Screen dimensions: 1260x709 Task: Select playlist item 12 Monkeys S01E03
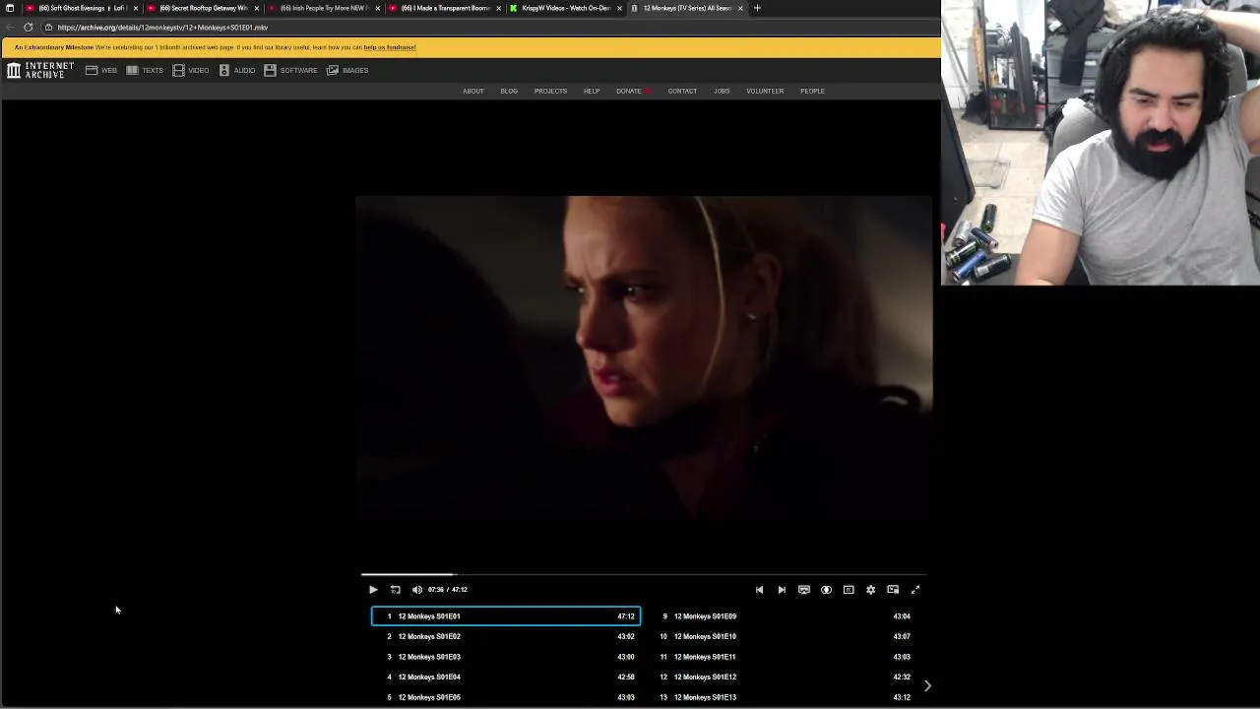click(x=506, y=657)
